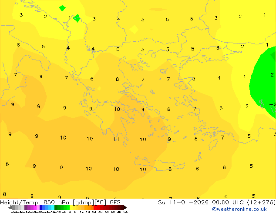Click the '850 hPa' pressure level text
This screenshot has width=276, height=213.
click(x=56, y=202)
